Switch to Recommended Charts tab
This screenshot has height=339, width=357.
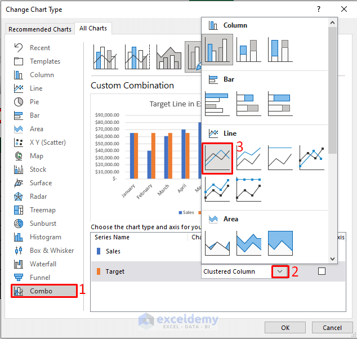[40, 29]
